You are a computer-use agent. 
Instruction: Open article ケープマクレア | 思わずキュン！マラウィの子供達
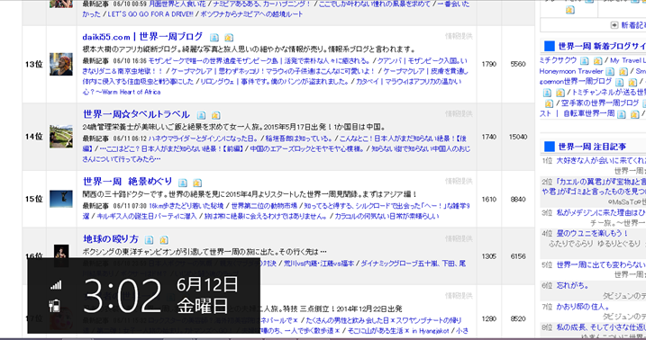click(x=273, y=71)
